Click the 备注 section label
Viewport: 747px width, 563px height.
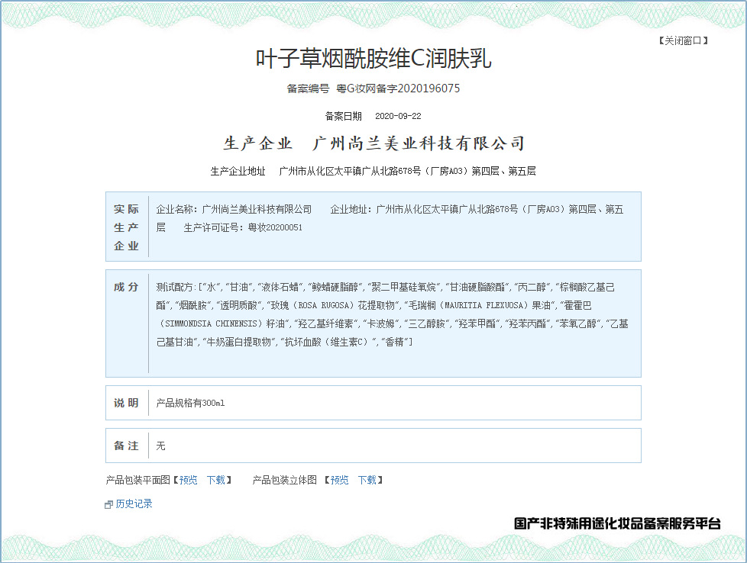[x=127, y=446]
